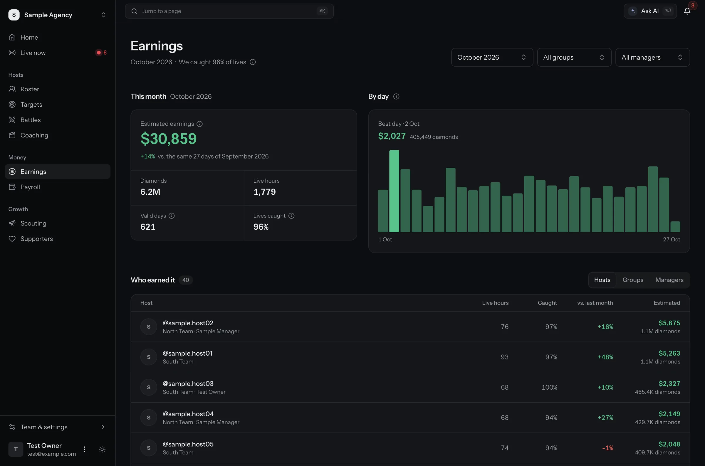
Task: Open the @sample.host02 row
Action: pyautogui.click(x=410, y=327)
